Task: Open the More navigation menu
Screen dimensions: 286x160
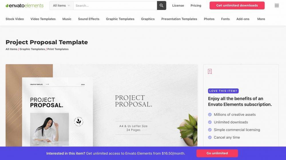Action: [261, 19]
